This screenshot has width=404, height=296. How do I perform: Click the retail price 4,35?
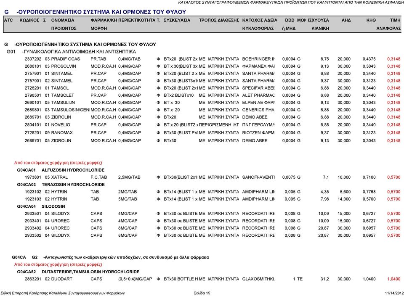tap(324, 192)
